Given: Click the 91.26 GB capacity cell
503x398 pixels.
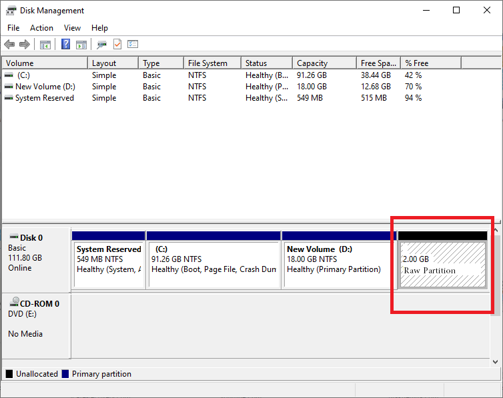Looking at the screenshot, I should coord(312,75).
